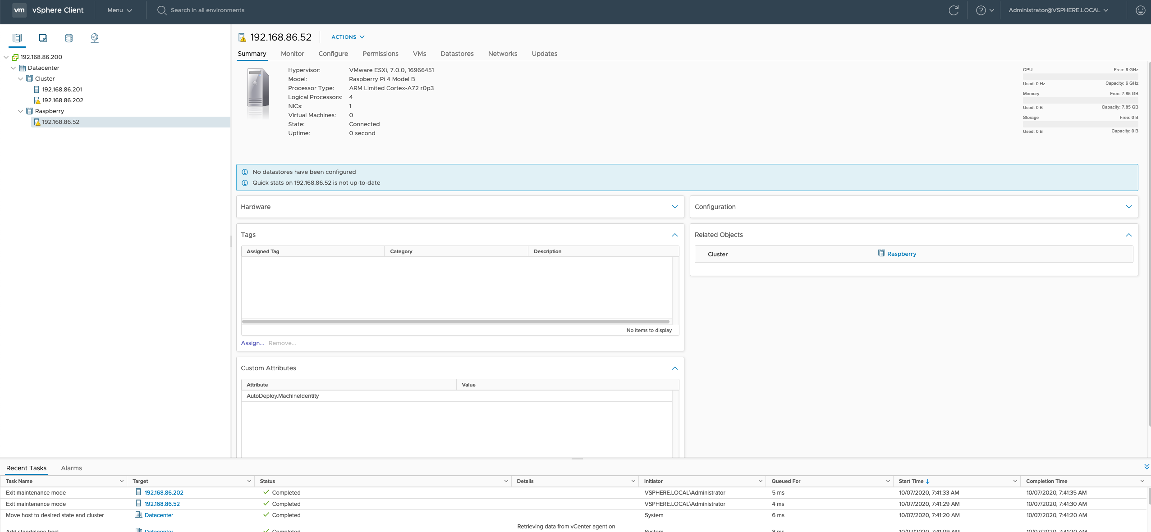Image resolution: width=1151 pixels, height=532 pixels.
Task: Open the VMs and Templates inventory icon
Action: (x=43, y=38)
